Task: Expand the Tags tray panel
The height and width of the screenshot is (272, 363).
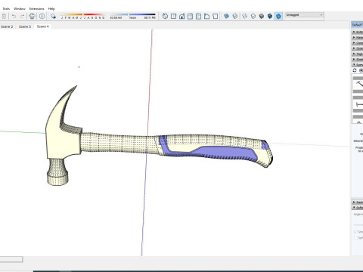Action: coord(358,54)
